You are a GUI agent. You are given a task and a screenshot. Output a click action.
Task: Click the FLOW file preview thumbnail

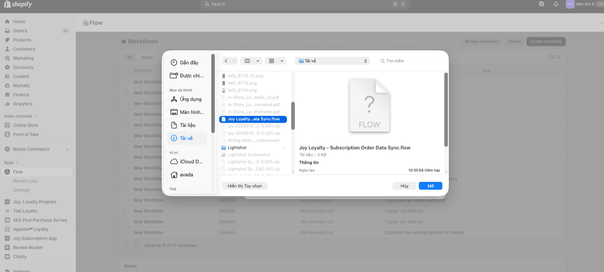pos(369,105)
